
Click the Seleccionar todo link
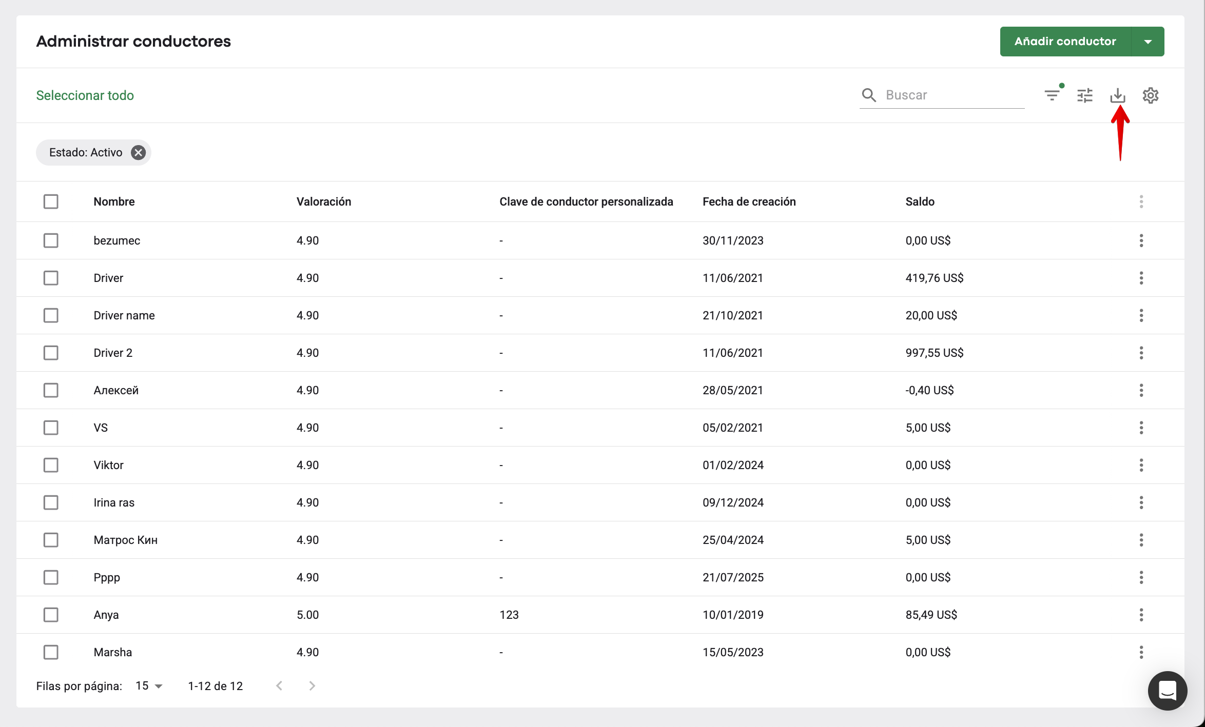[x=85, y=95]
